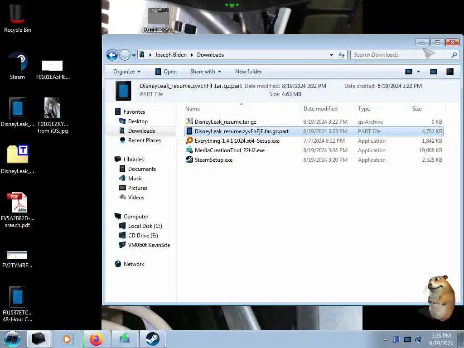Open media player from taskbar
This screenshot has width=464, height=348.
coord(67,339)
